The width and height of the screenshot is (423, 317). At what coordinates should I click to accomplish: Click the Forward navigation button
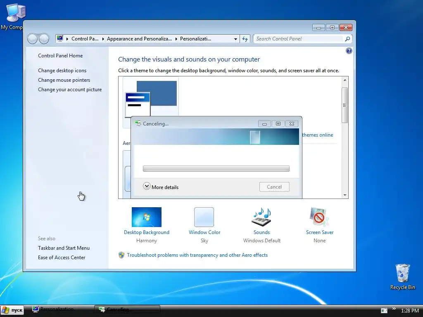(44, 39)
